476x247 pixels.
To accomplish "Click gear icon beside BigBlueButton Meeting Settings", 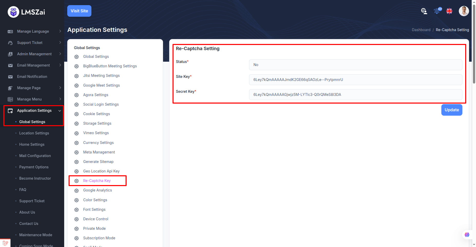I will tap(77, 66).
